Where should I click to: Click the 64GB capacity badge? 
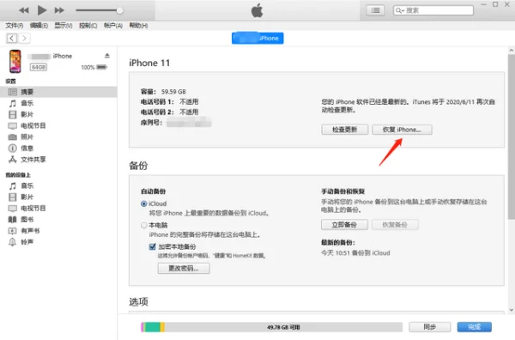click(39, 67)
